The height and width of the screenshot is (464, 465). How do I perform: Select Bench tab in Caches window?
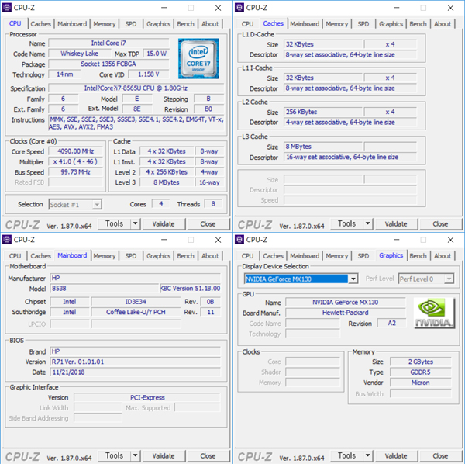coord(418,24)
